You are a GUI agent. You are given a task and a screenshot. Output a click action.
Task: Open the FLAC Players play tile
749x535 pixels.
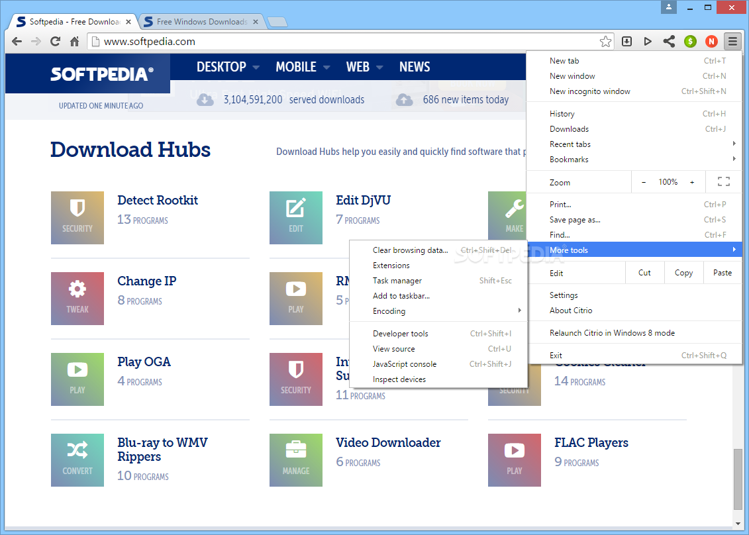point(515,460)
